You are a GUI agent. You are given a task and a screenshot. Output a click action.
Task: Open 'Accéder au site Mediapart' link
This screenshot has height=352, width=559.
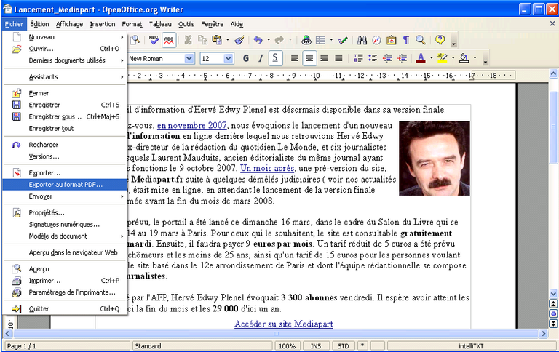(x=283, y=324)
